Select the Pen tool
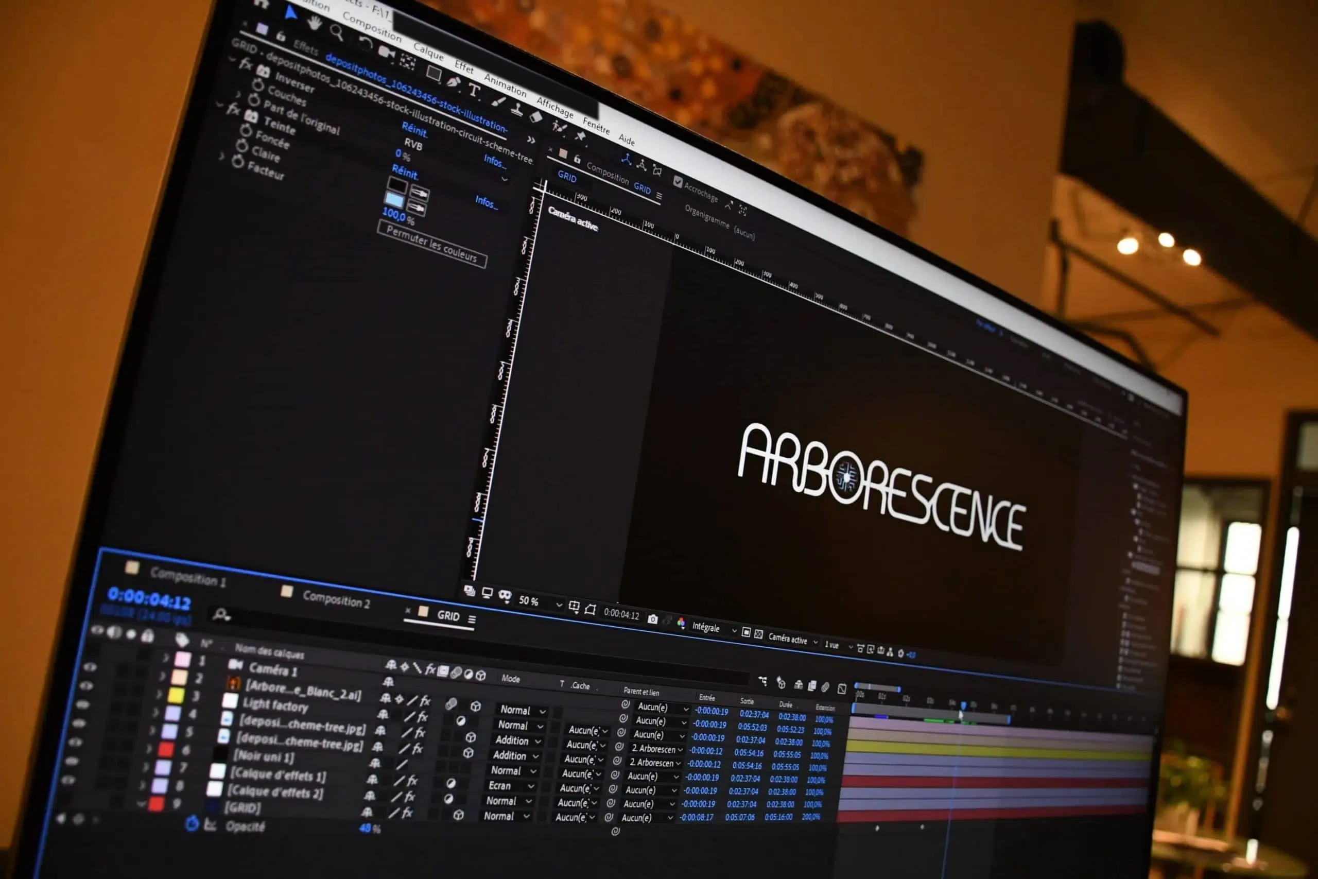The height and width of the screenshot is (879, 1318). [x=454, y=81]
